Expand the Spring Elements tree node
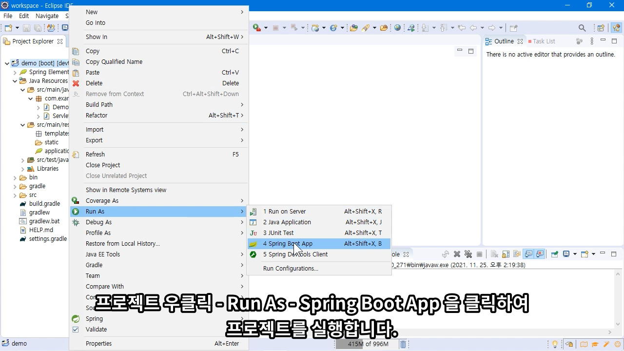Image resolution: width=624 pixels, height=351 pixels. (x=15, y=72)
